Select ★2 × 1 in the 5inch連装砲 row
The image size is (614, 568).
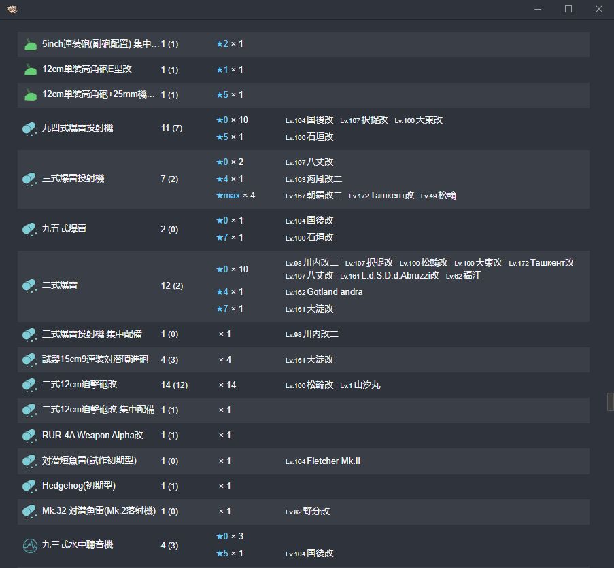click(x=229, y=43)
